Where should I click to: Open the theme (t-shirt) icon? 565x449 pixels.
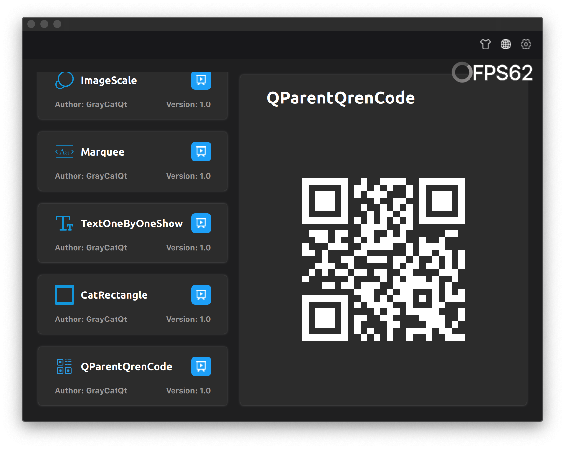(485, 44)
